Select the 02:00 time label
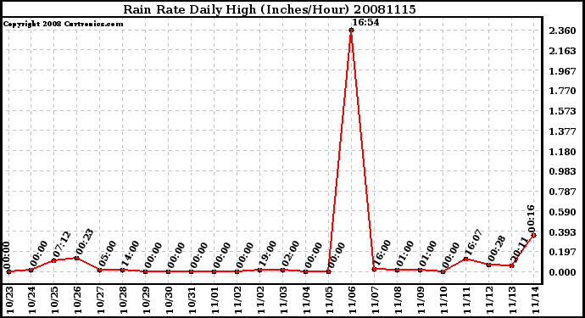 (290, 254)
